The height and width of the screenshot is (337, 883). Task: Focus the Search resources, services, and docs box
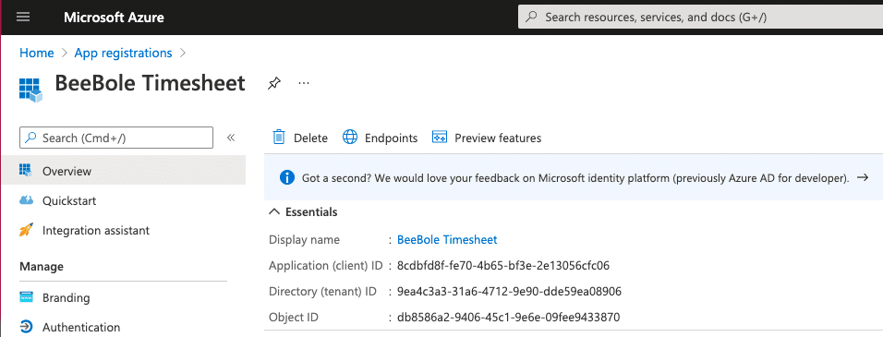[x=700, y=17]
